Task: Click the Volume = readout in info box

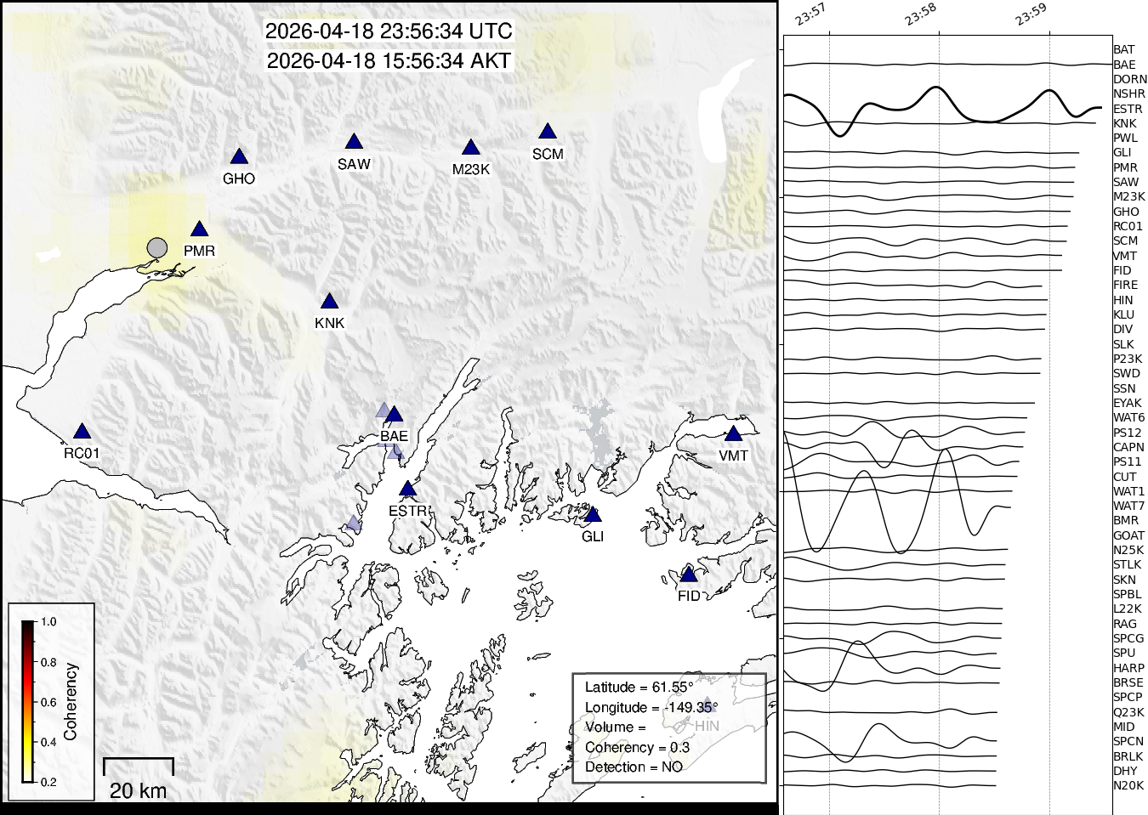Action: point(616,727)
